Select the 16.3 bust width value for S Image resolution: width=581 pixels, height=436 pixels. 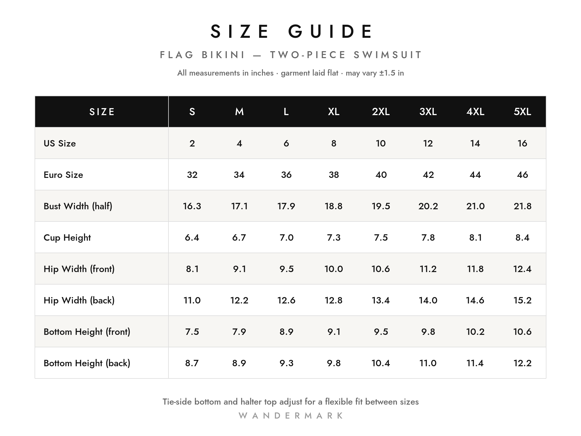click(192, 206)
